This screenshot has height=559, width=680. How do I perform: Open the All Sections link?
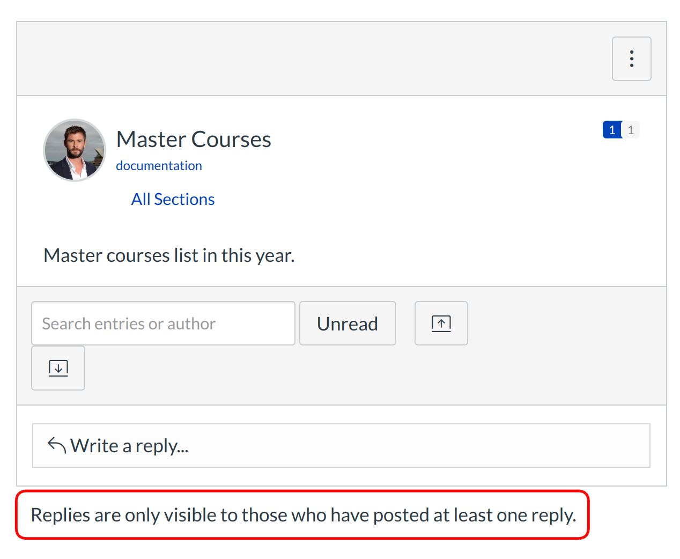click(x=173, y=200)
